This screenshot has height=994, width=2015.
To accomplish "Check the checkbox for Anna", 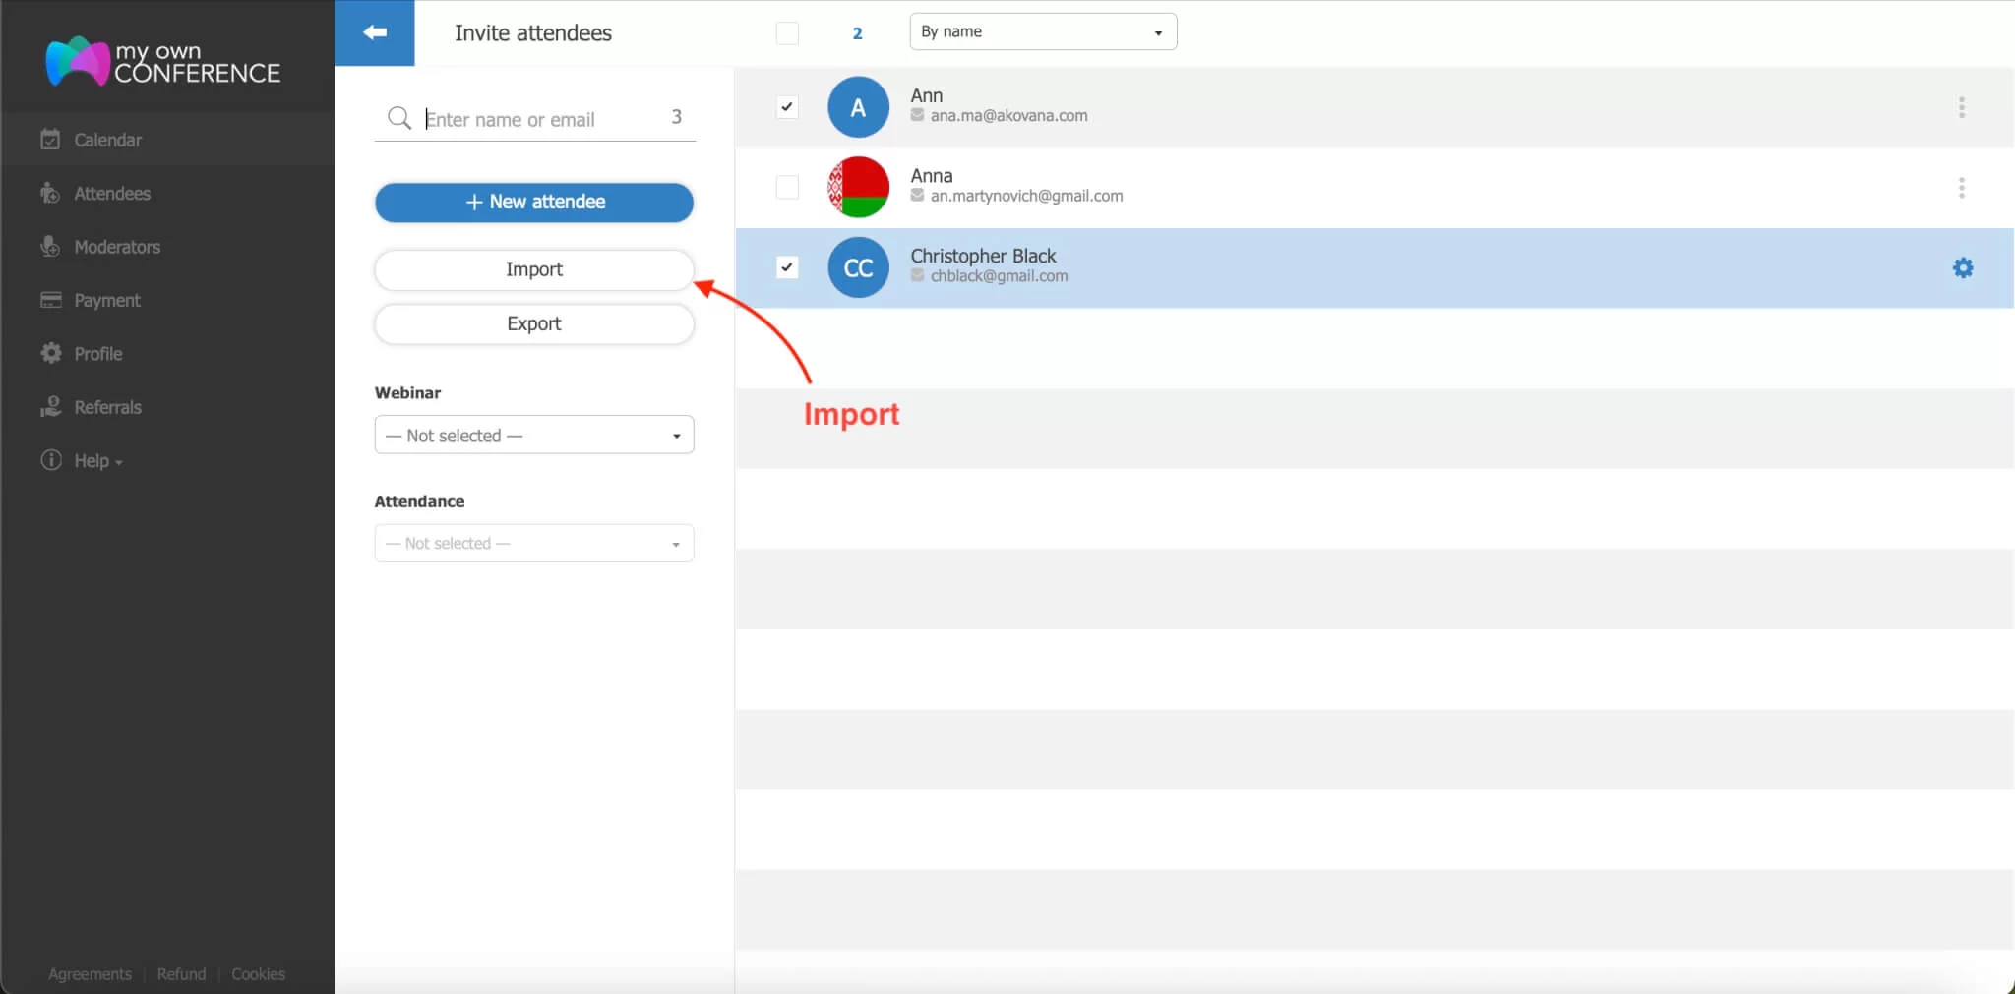I will point(787,187).
